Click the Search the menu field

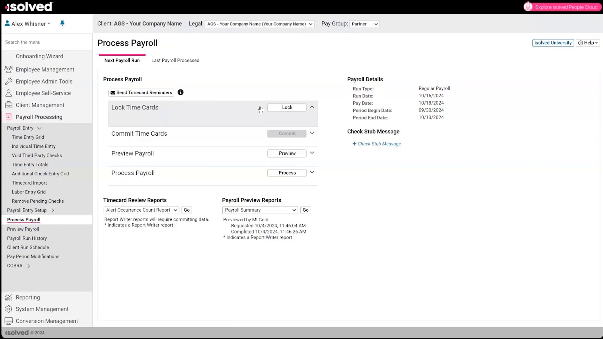tap(47, 42)
